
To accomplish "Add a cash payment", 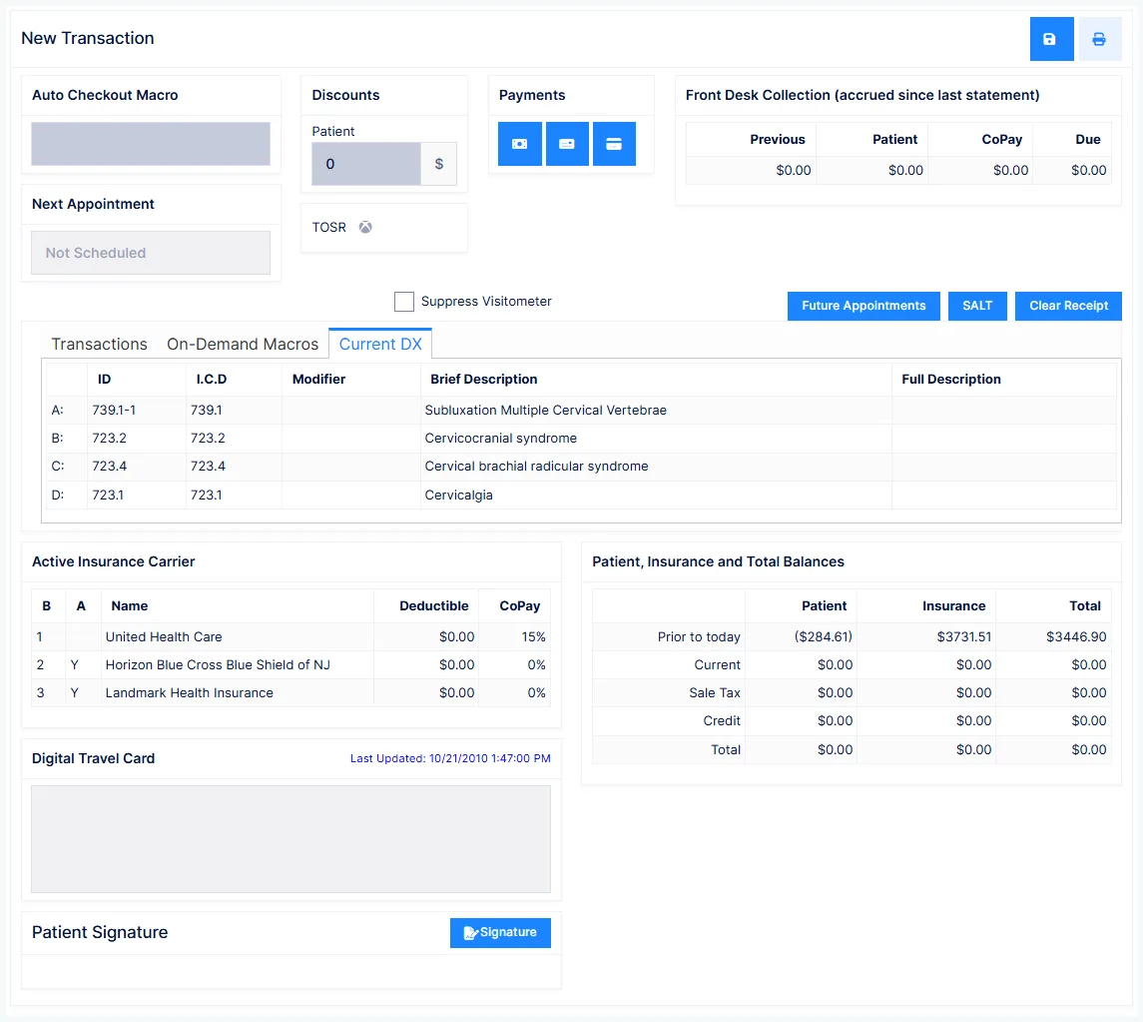I will (x=520, y=144).
